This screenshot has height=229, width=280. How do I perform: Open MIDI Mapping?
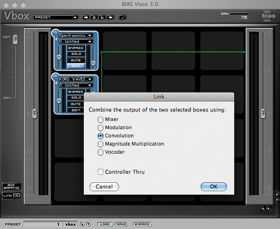pyautogui.click(x=11, y=186)
